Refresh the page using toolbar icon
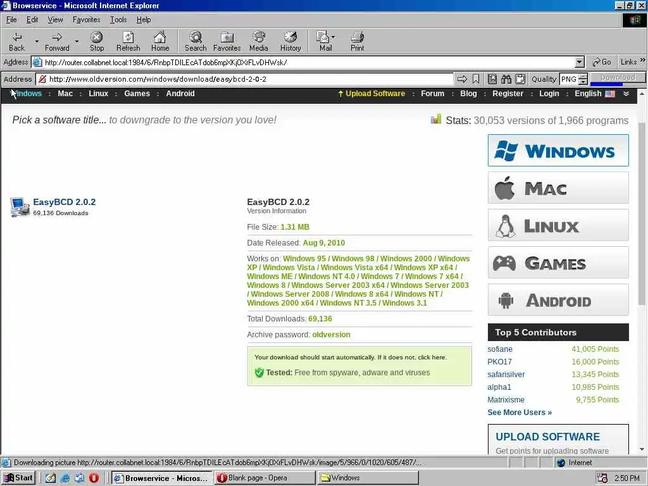The height and width of the screenshot is (486, 648). click(x=128, y=41)
